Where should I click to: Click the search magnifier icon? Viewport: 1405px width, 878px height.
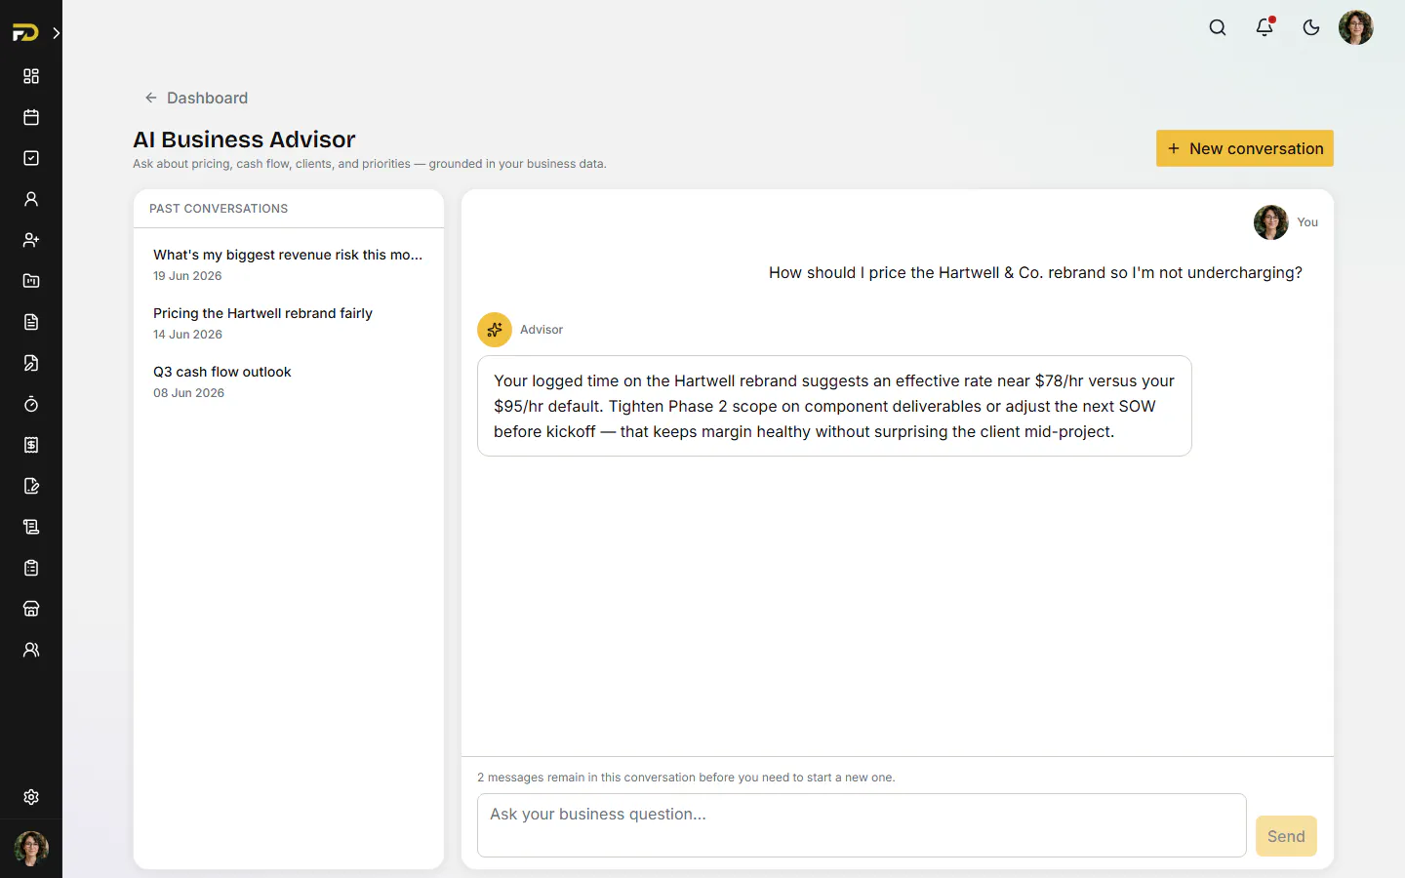pyautogui.click(x=1218, y=27)
